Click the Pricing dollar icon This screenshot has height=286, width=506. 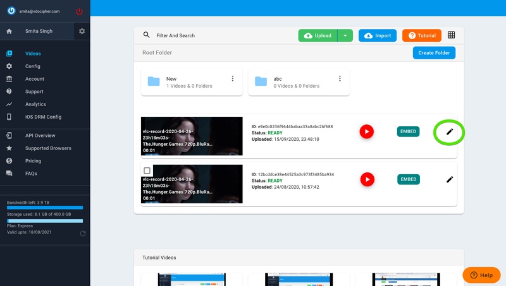click(x=9, y=161)
